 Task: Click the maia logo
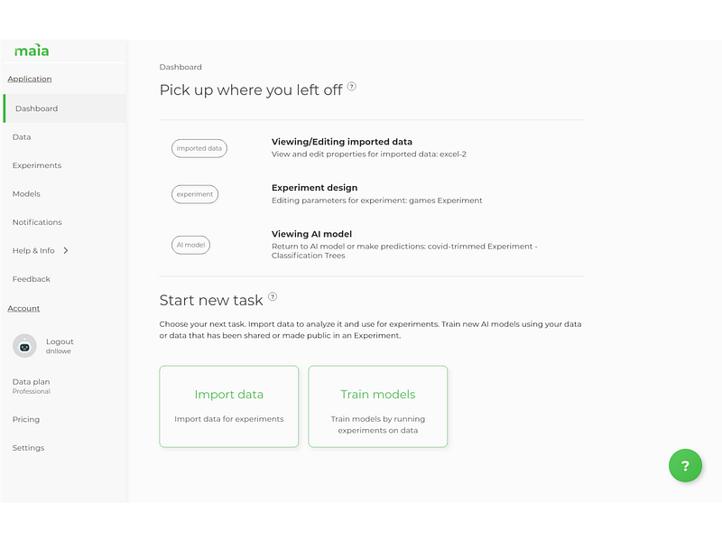click(x=32, y=51)
